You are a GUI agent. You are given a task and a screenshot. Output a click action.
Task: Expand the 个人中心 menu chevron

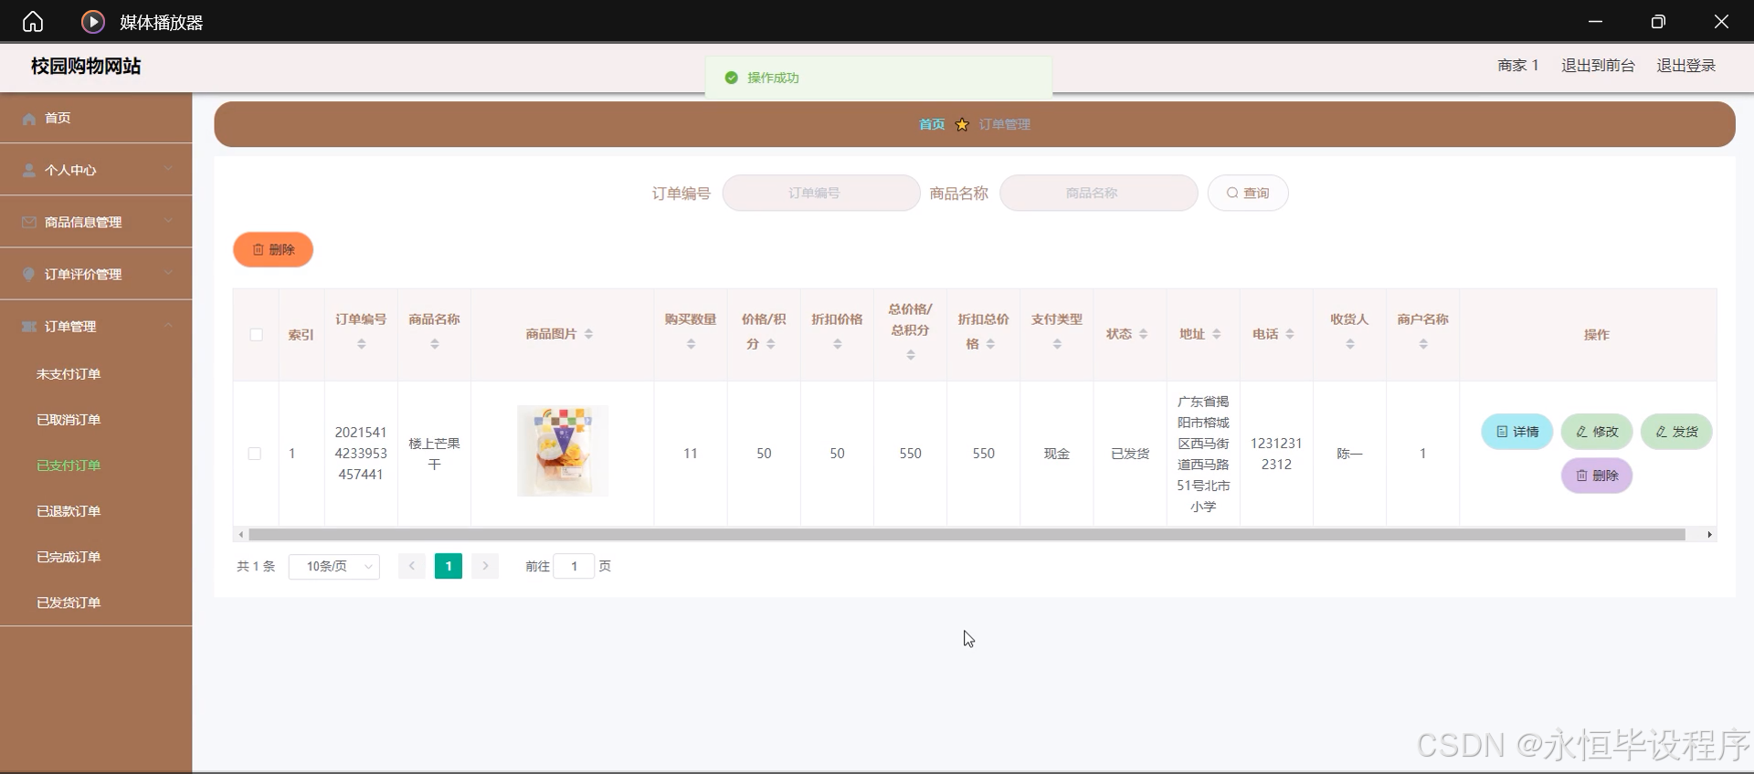168,169
